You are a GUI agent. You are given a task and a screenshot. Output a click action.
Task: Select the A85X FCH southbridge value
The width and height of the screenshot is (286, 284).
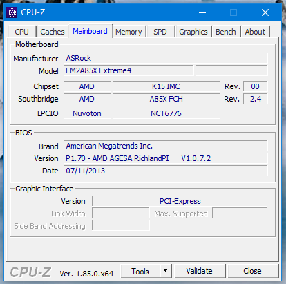point(166,99)
